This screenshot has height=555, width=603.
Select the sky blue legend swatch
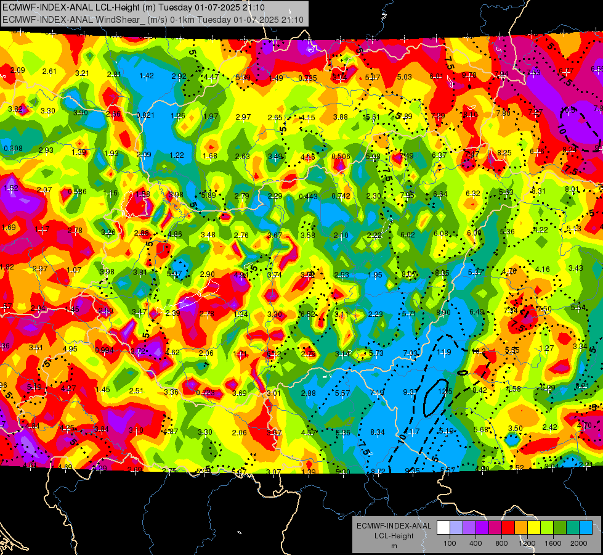(586, 528)
